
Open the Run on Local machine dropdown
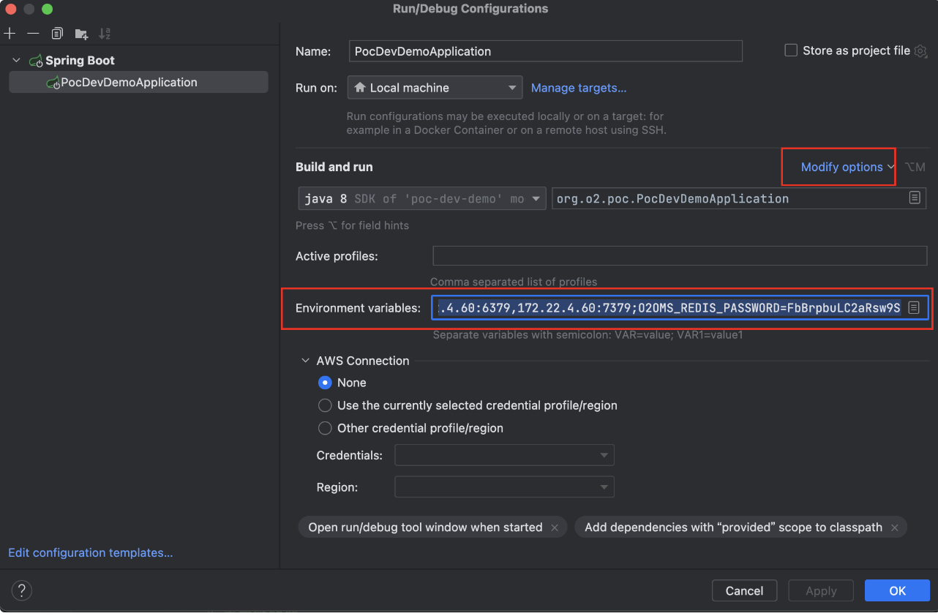435,88
